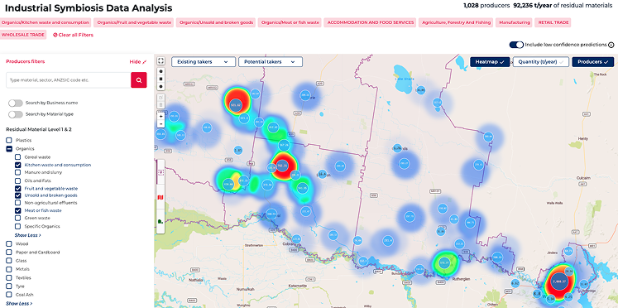Toggle the Organics parent checkbox
This screenshot has height=308, width=618.
click(x=8, y=149)
